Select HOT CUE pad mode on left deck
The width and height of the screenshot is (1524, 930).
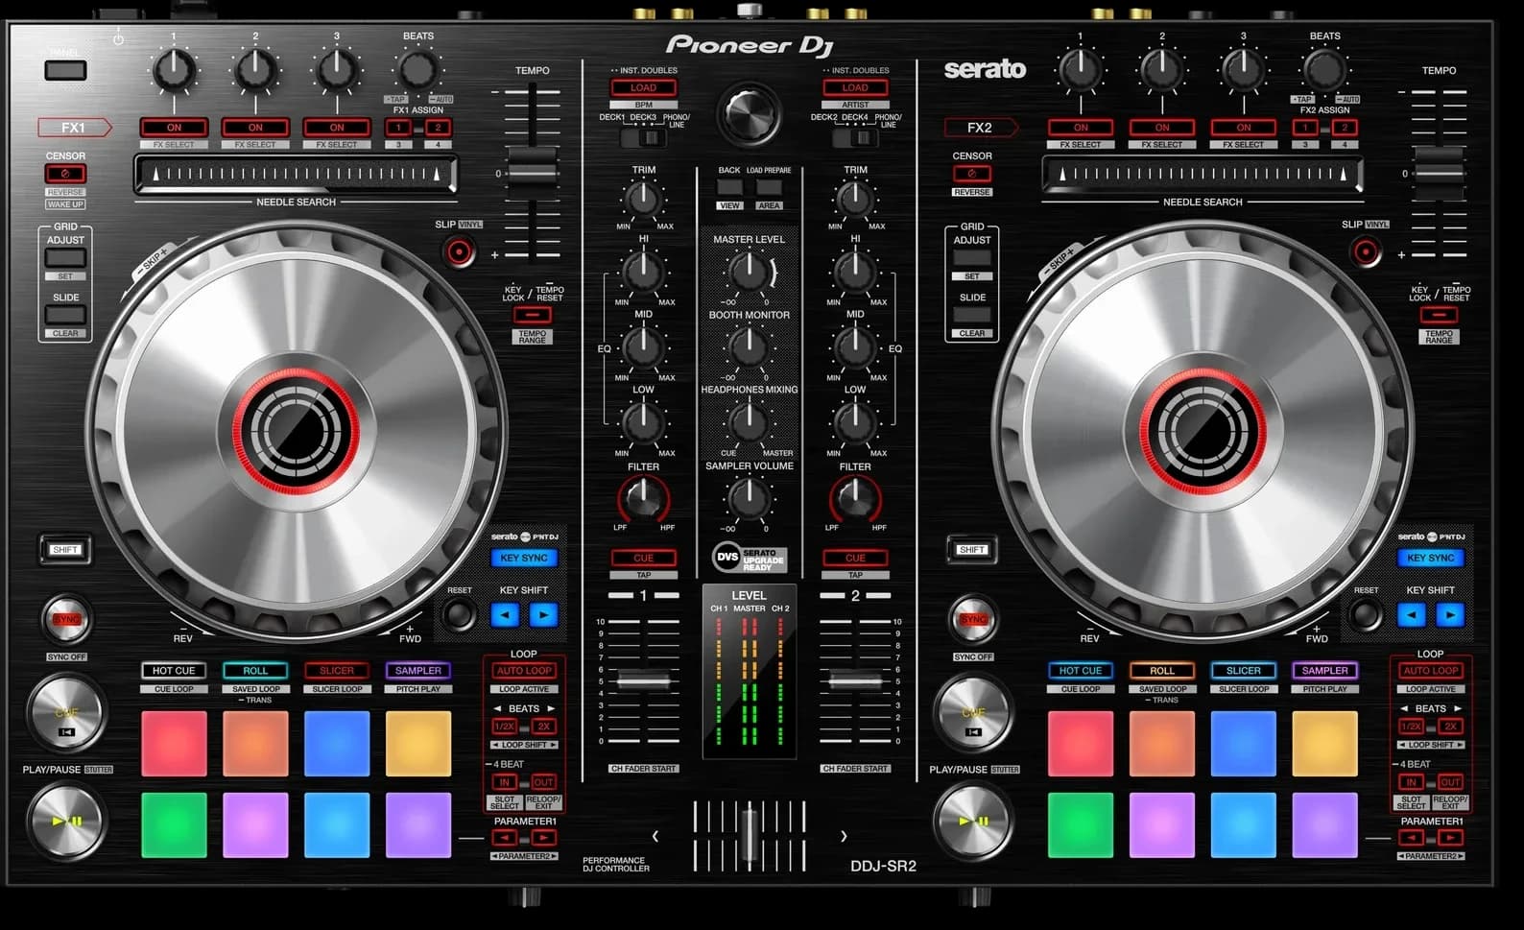[174, 671]
